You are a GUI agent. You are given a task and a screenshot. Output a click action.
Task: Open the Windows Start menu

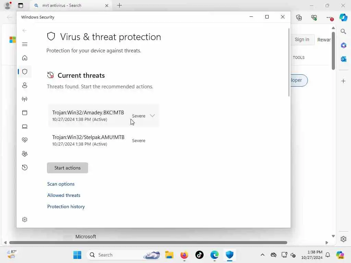click(77, 255)
